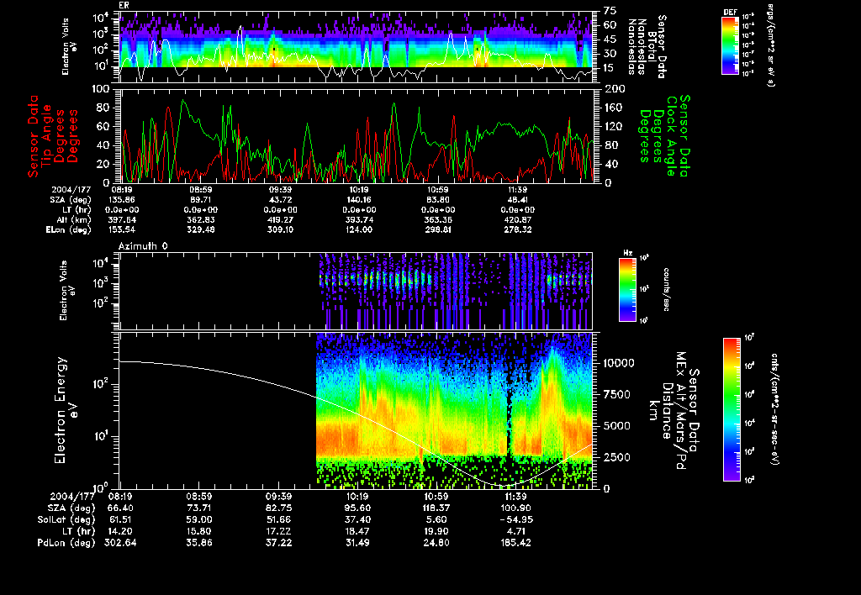The image size is (861, 595).
Task: Click PdLon value 185.42
Action: point(515,542)
